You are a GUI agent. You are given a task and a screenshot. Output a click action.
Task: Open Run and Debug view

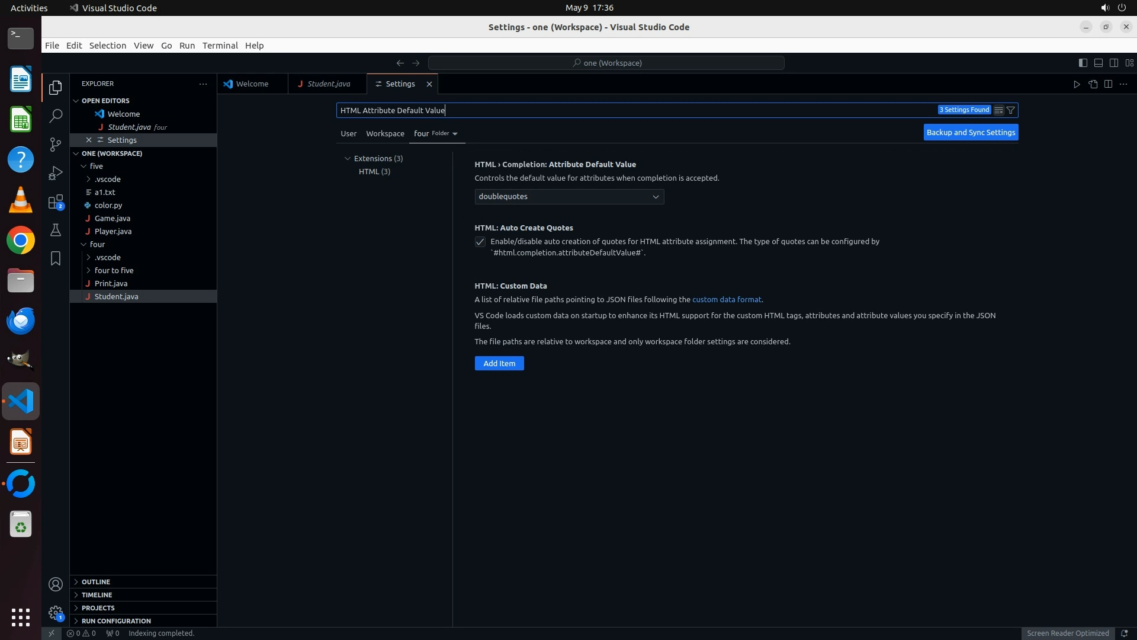click(x=56, y=173)
